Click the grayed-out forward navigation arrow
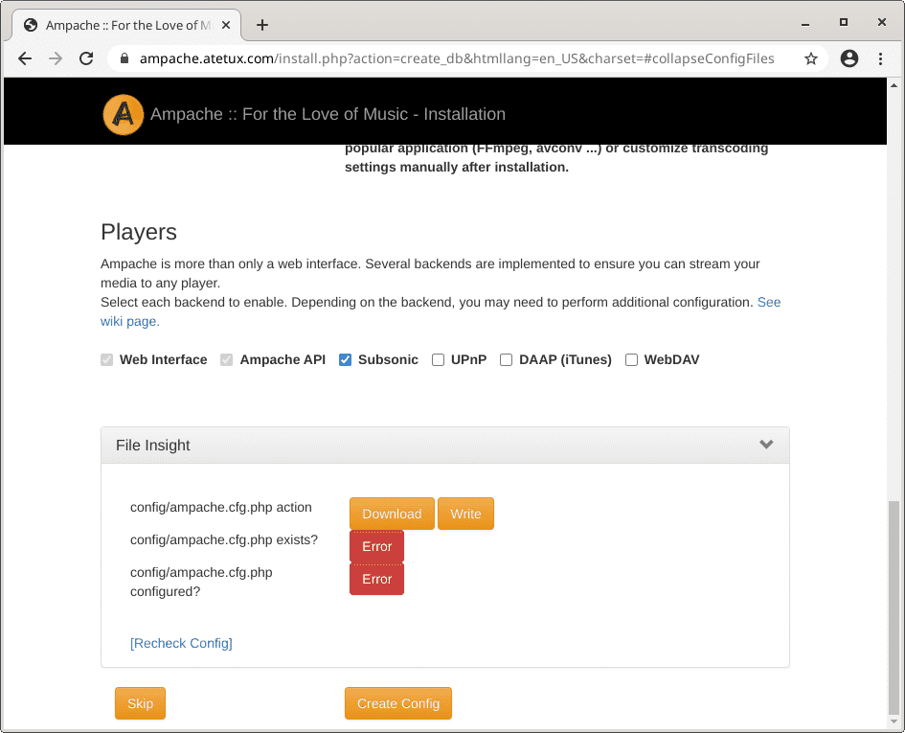The height and width of the screenshot is (733, 905). coord(56,58)
